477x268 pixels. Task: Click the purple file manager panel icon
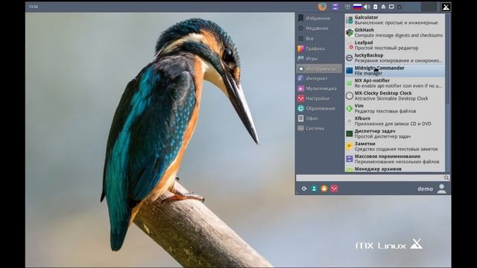click(x=335, y=7)
